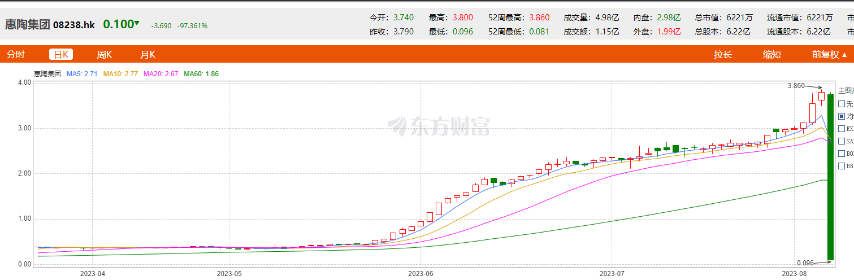
Task: Click the 2023-08 date axis label
Action: tap(794, 273)
